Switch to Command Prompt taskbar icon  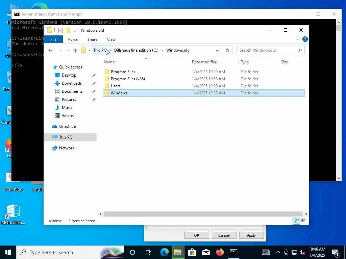(233, 252)
